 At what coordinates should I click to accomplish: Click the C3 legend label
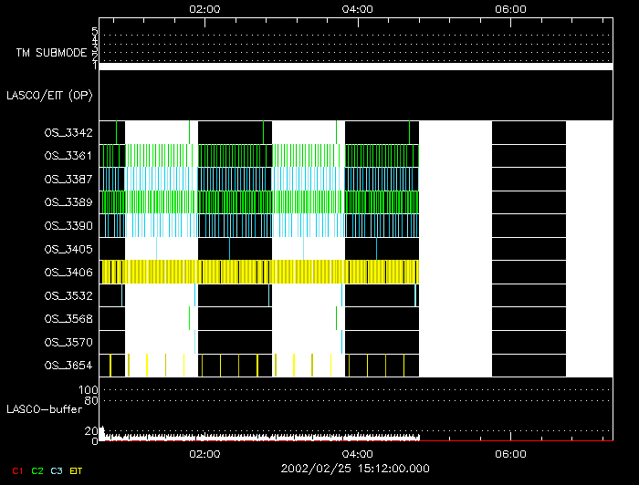tap(57, 471)
